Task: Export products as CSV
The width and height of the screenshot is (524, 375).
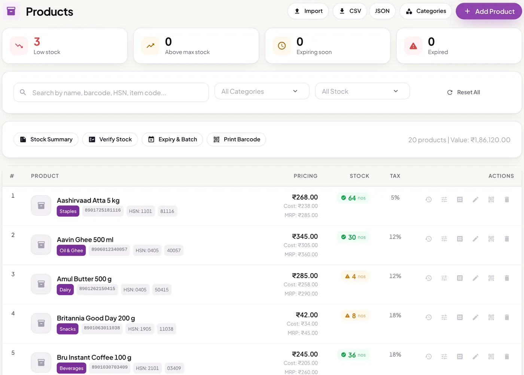Action: coord(350,11)
